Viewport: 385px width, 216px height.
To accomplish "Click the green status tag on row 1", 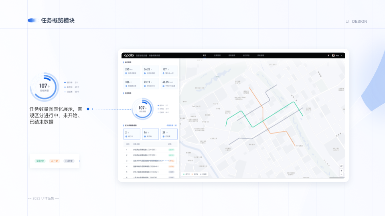I will 171,150.
